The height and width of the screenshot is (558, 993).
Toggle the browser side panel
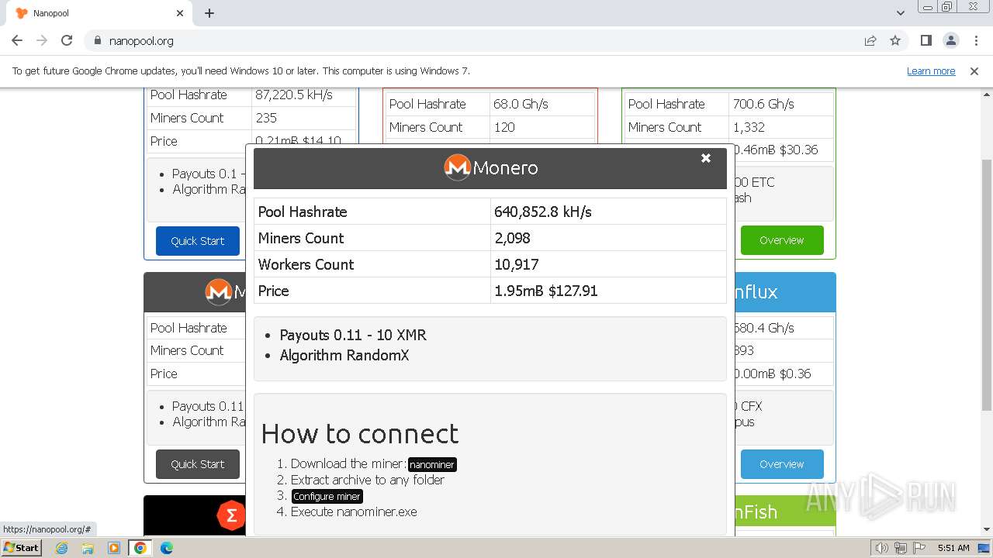[x=926, y=40]
